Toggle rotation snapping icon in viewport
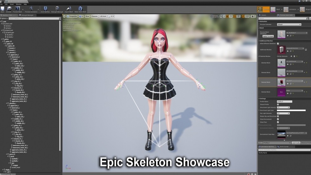 coord(235,16)
